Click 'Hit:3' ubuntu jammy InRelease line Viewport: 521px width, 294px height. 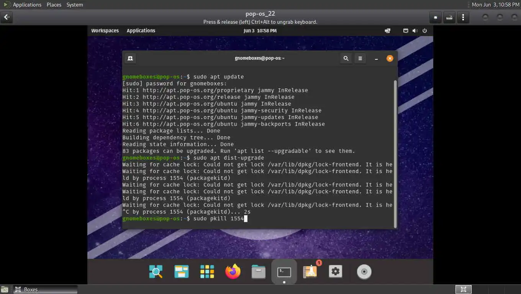pyautogui.click(x=206, y=104)
